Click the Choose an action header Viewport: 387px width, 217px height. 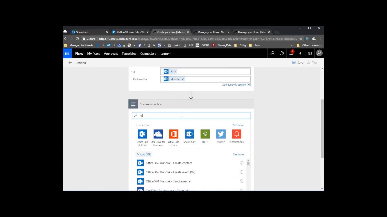click(x=191, y=104)
